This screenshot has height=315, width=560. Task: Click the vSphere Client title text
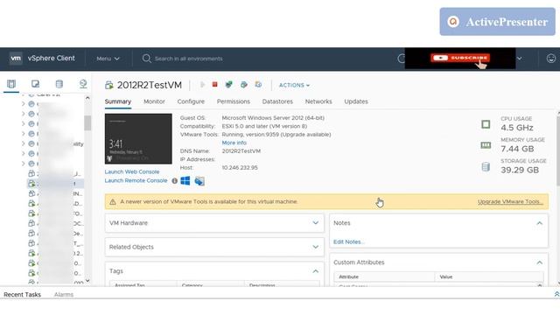tap(51, 59)
